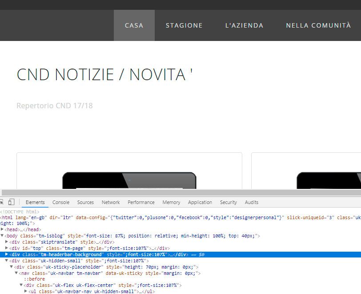Open the STAGIONE navigation menu item
This screenshot has height=294, width=361.
tap(184, 25)
